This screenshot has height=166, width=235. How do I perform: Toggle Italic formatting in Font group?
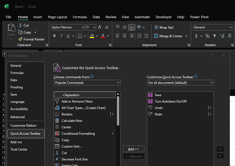[61, 36]
